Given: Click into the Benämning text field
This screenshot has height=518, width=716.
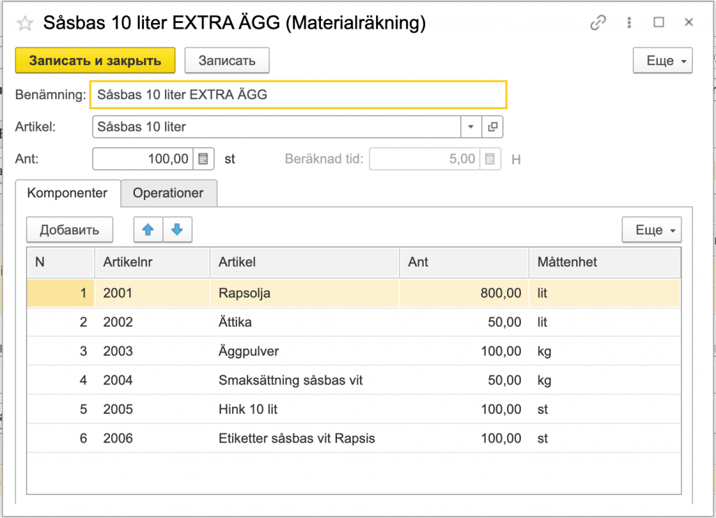Looking at the screenshot, I should 298,94.
